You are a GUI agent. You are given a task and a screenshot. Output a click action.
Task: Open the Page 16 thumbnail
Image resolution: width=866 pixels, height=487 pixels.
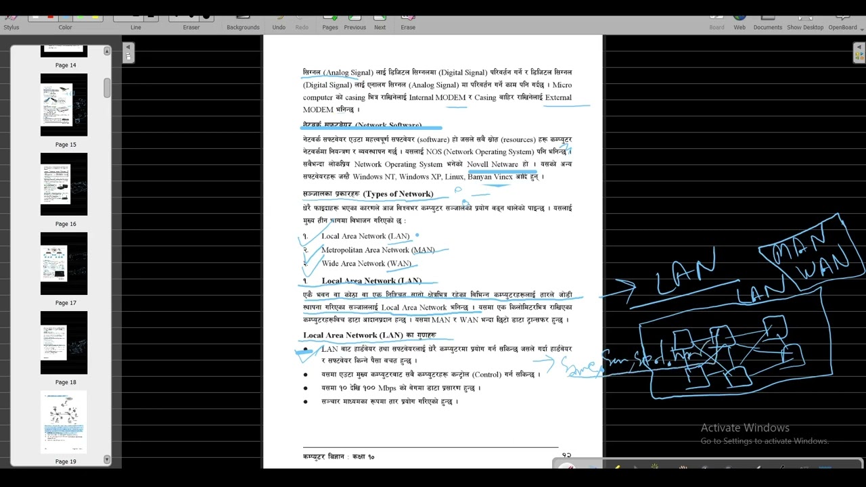64,184
